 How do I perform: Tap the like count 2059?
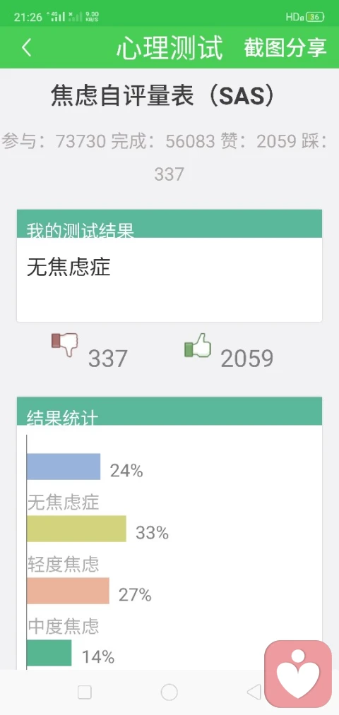click(247, 359)
